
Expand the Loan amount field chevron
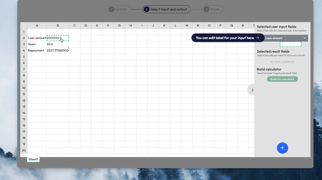(305, 38)
